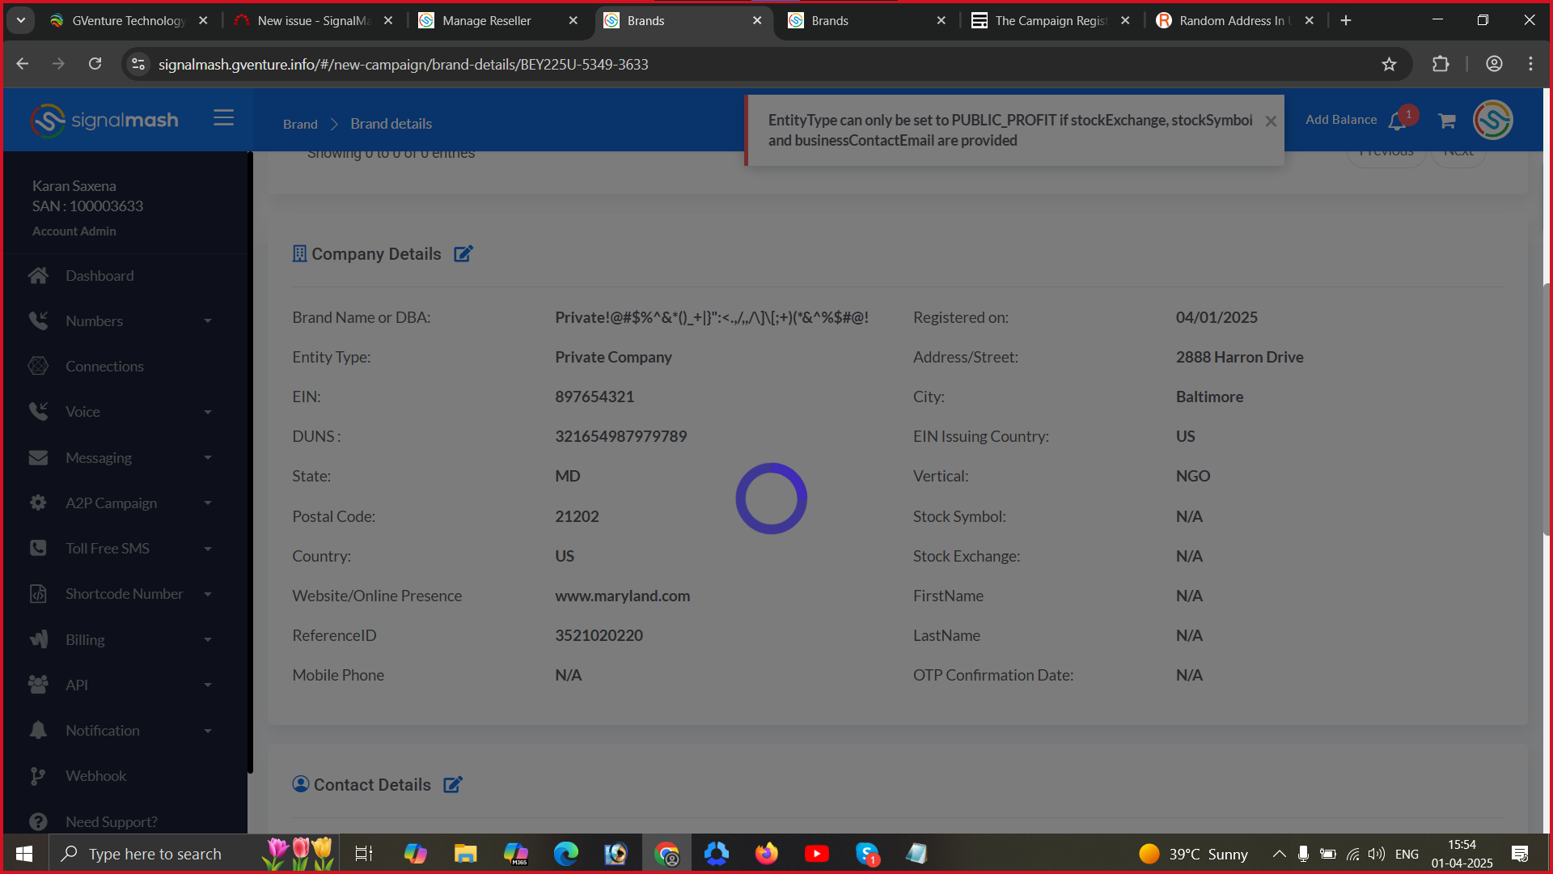Expand the A2P Campaign menu
The image size is (1553, 874).
(121, 503)
